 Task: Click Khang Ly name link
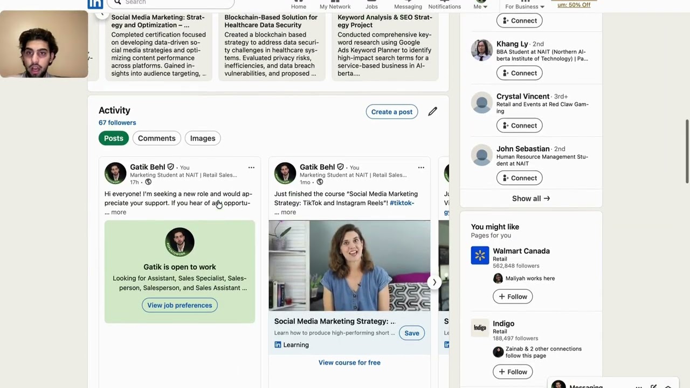[512, 44]
